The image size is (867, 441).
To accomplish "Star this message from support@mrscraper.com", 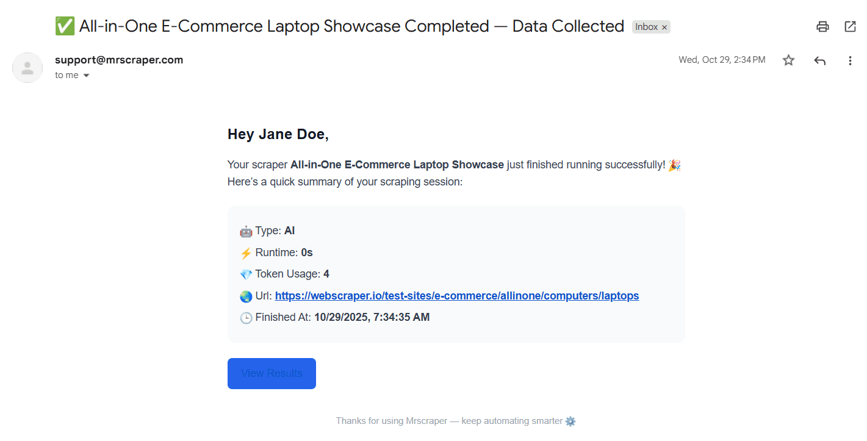I will (789, 60).
